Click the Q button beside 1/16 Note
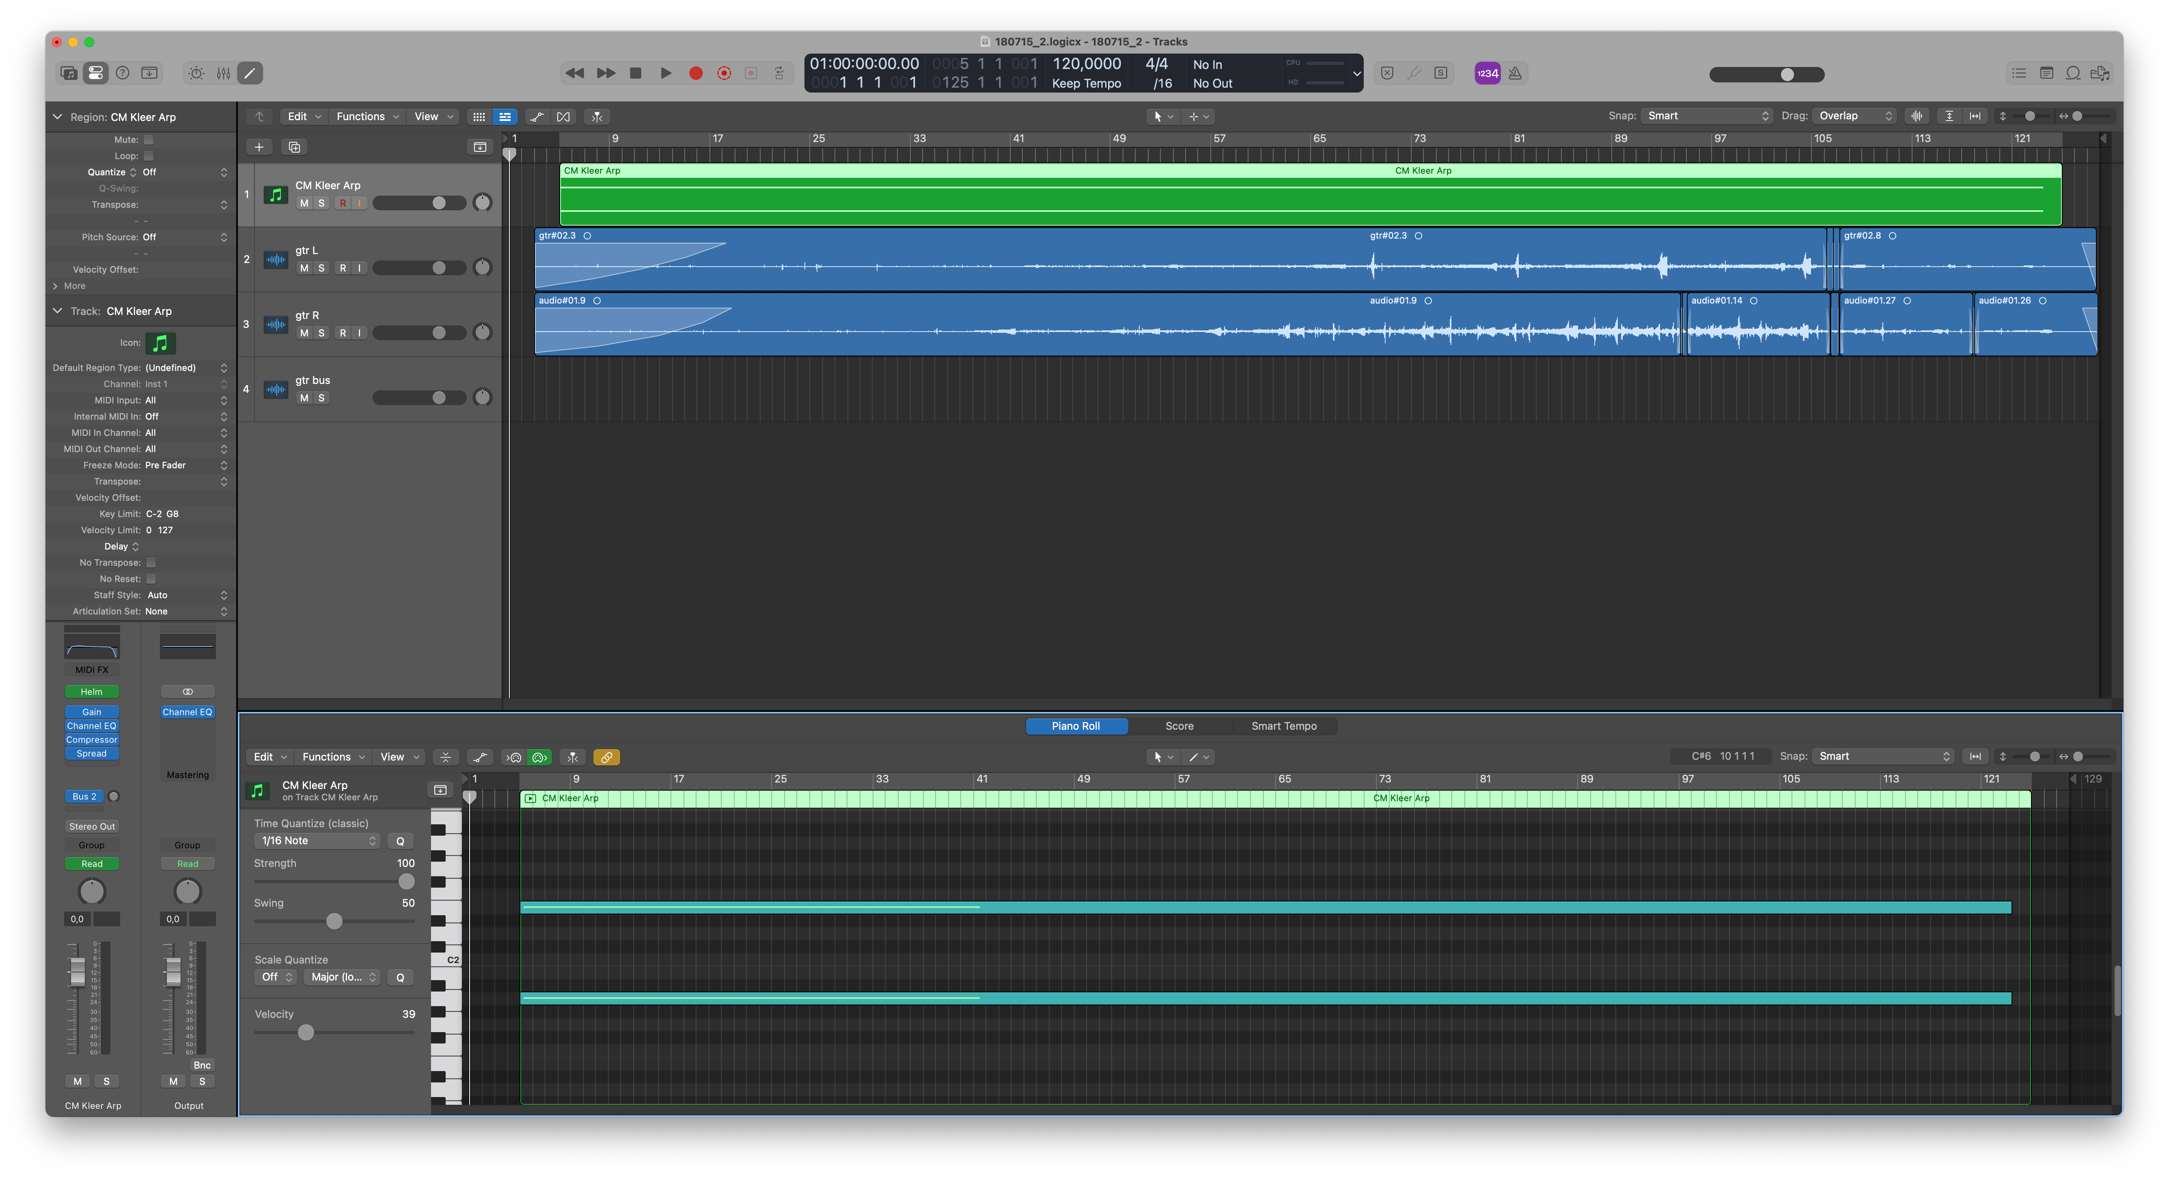This screenshot has height=1177, width=2169. coord(400,841)
